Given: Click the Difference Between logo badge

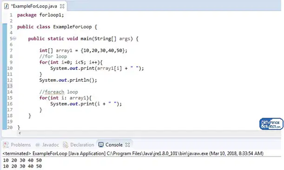Looking at the screenshot, I should tap(271, 124).
